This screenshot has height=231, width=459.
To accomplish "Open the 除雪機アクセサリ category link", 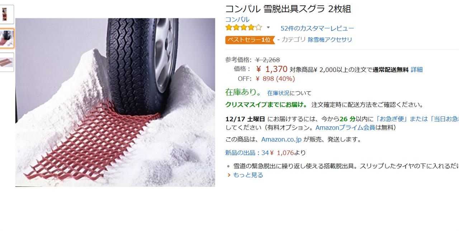I will pyautogui.click(x=330, y=40).
